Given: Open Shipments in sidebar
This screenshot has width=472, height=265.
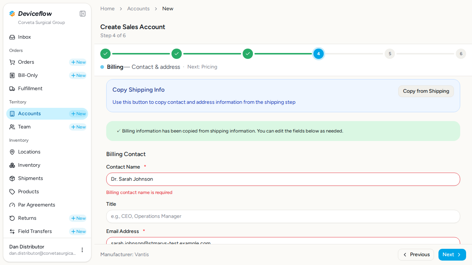Looking at the screenshot, I should click(x=47, y=179).
